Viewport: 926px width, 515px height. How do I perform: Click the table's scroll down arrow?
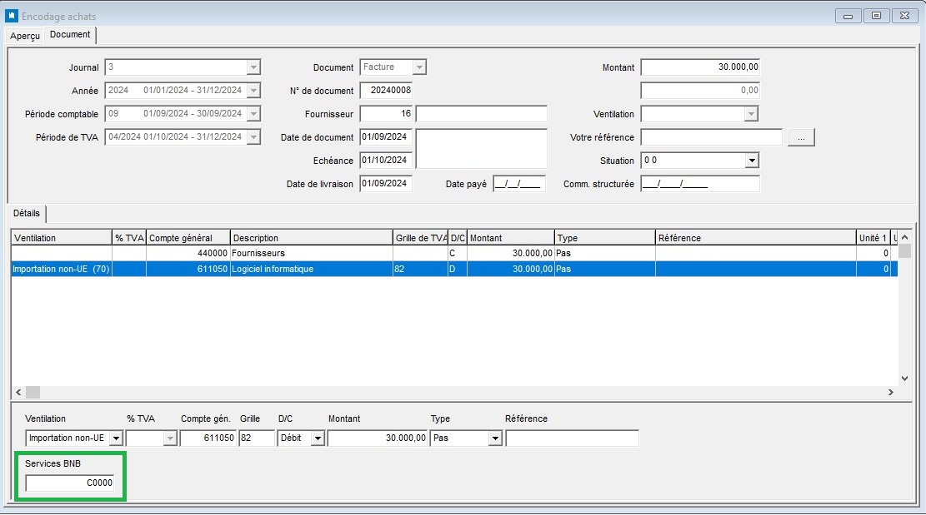pos(904,379)
